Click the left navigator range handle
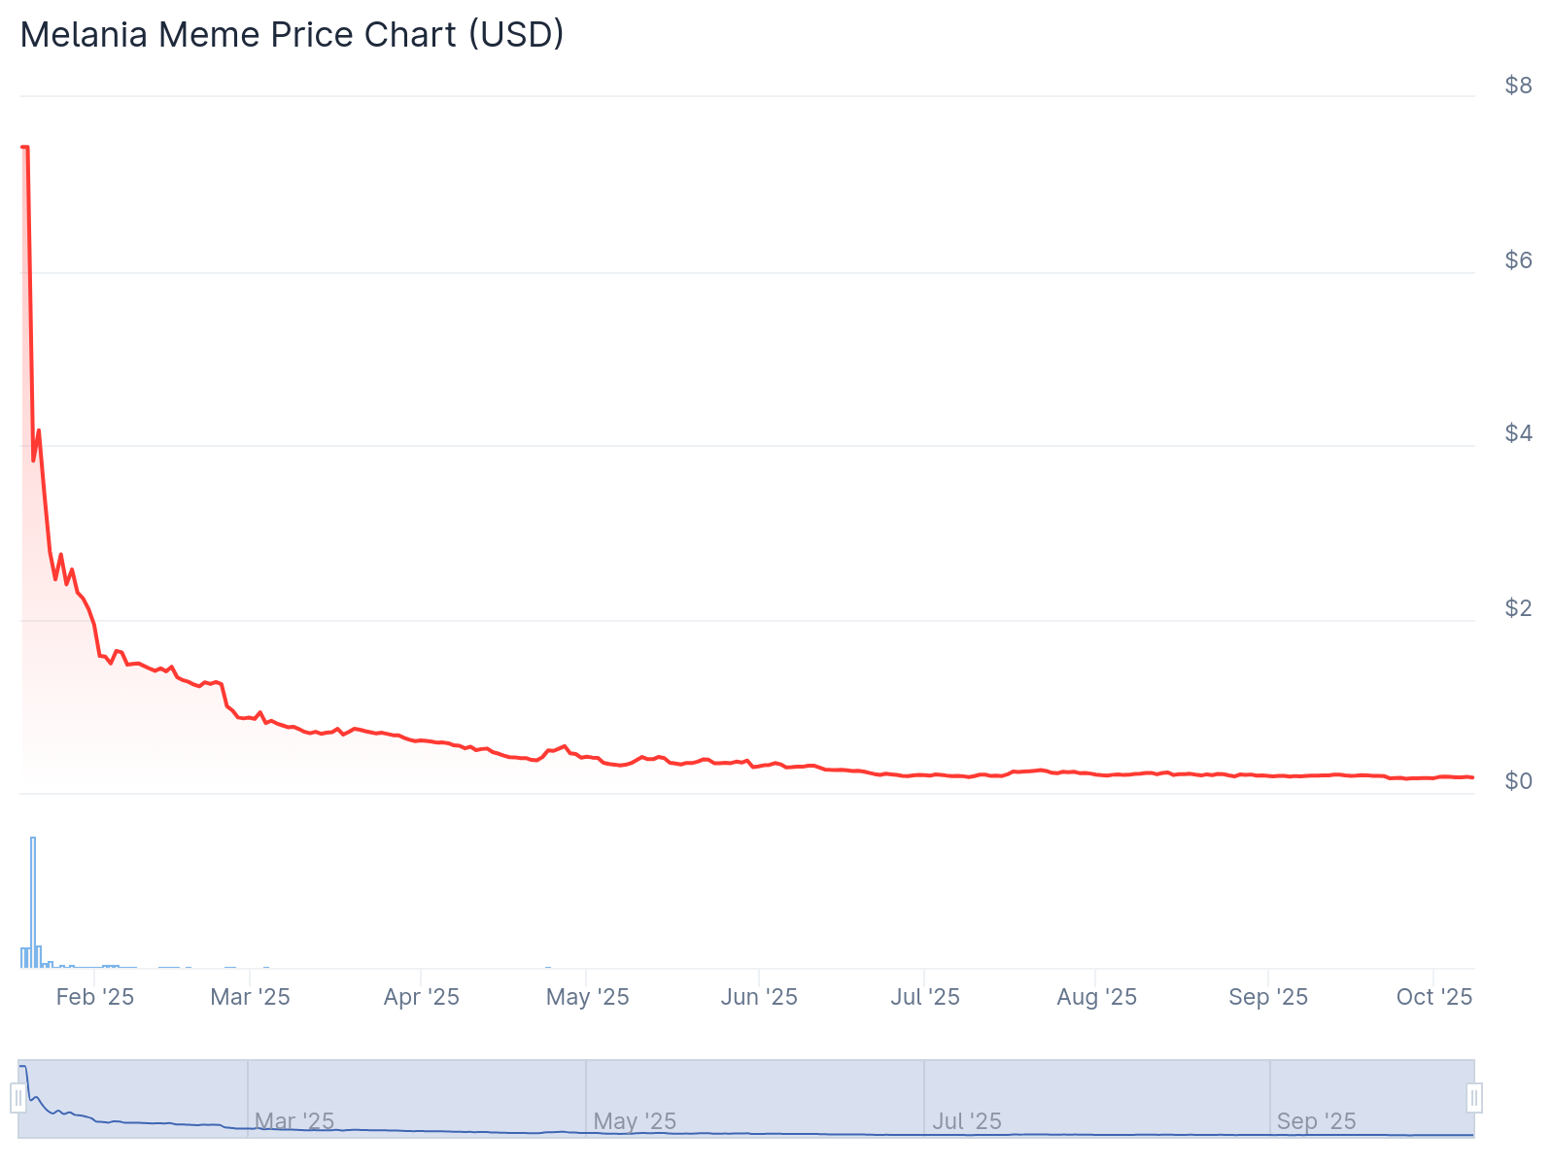Viewport: 1553px width, 1166px height. click(17, 1098)
